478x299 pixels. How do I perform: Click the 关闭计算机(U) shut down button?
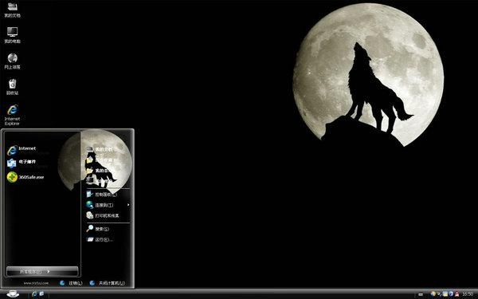pyautogui.click(x=108, y=283)
